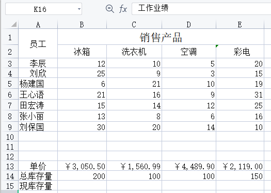Select the 彩电 header cell
Viewport: 271px width, 193px height.
240,51
